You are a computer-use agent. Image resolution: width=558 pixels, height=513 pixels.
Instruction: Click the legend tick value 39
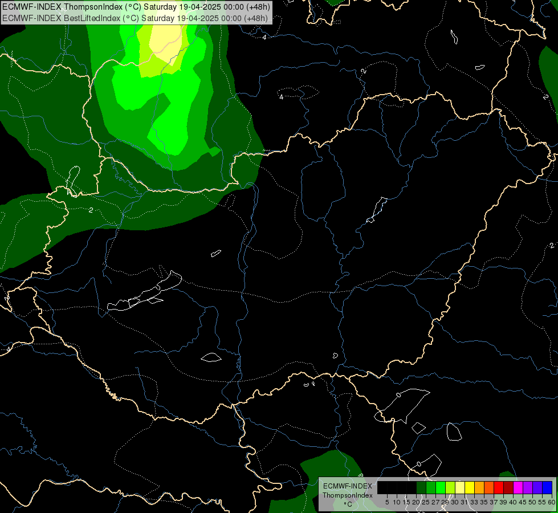click(503, 502)
